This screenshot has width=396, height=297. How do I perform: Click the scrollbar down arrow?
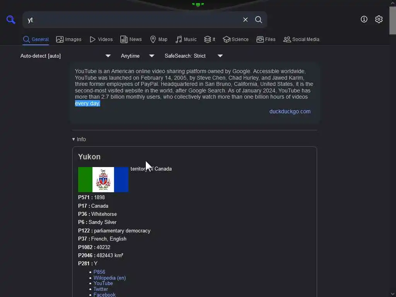(393, 294)
